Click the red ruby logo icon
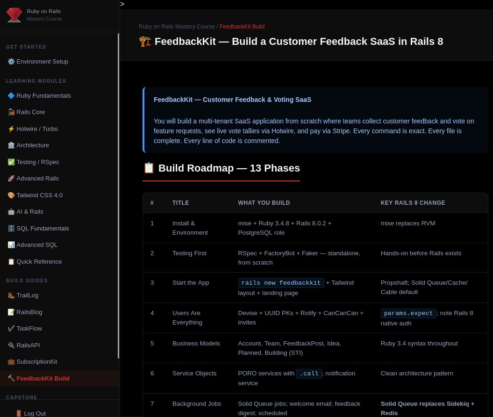The width and height of the screenshot is (493, 417). pos(14,15)
